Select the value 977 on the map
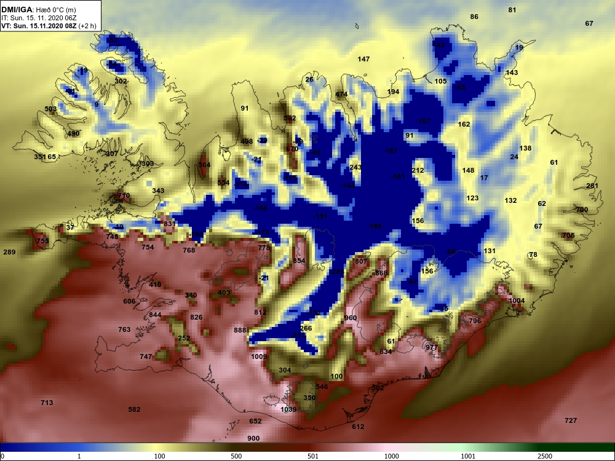Screen dimensions: 615x461 coord(432,347)
